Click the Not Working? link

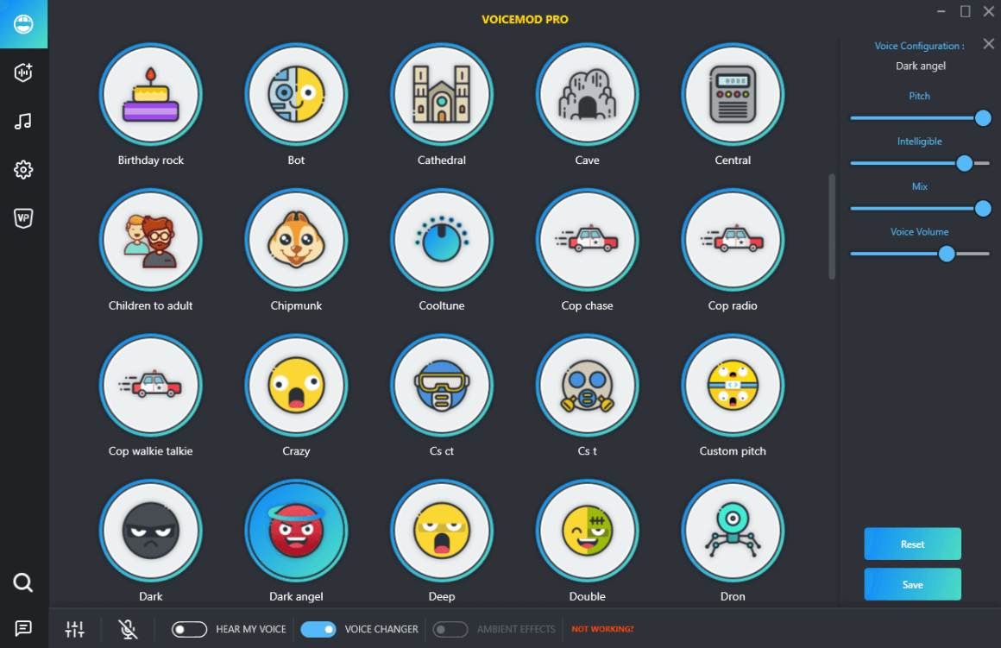click(602, 629)
